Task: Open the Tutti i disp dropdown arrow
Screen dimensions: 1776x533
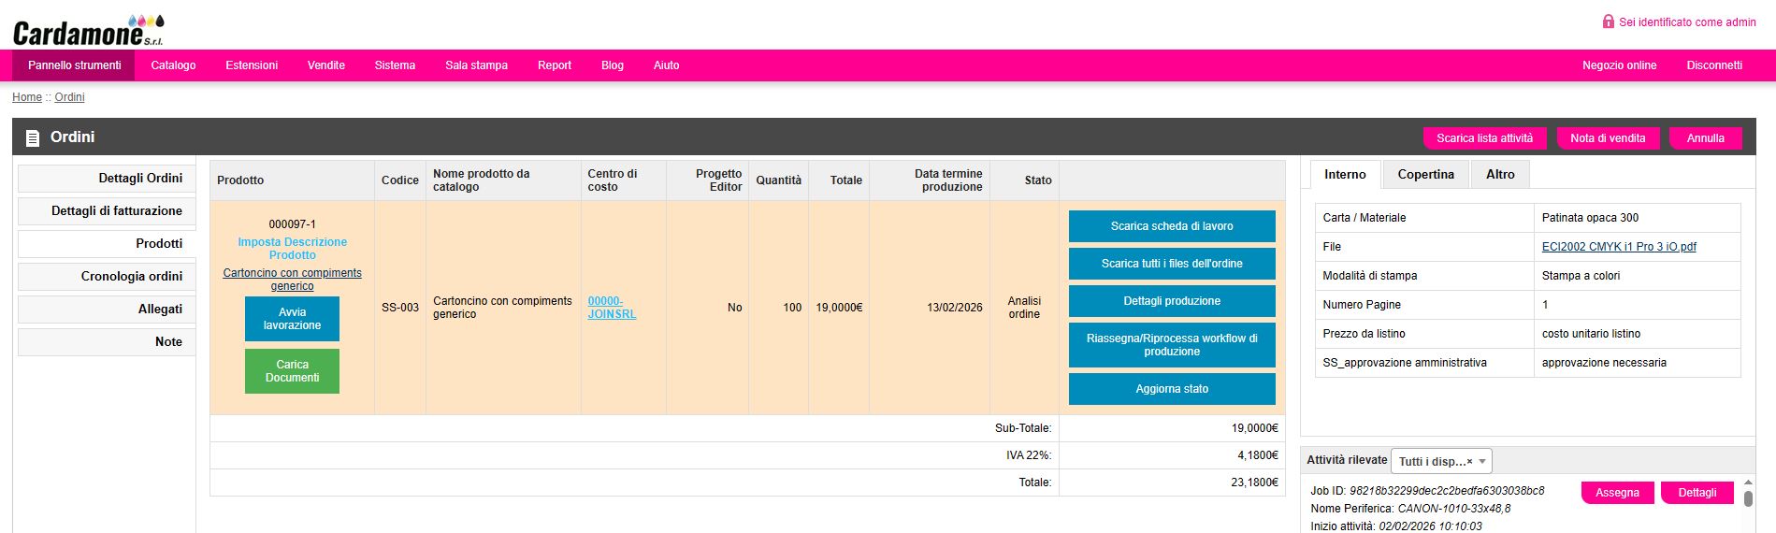Action: click(1482, 461)
